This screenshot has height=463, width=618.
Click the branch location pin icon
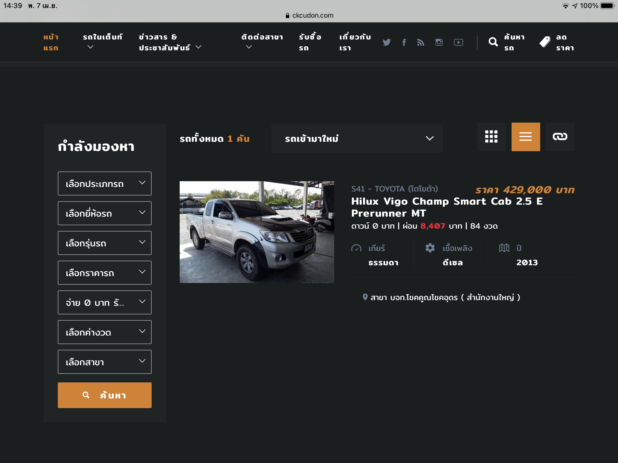(x=365, y=297)
